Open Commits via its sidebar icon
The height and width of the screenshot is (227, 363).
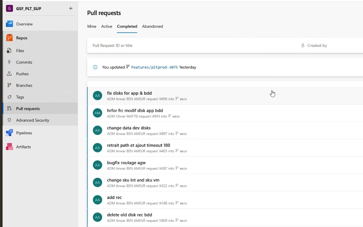(x=9, y=62)
